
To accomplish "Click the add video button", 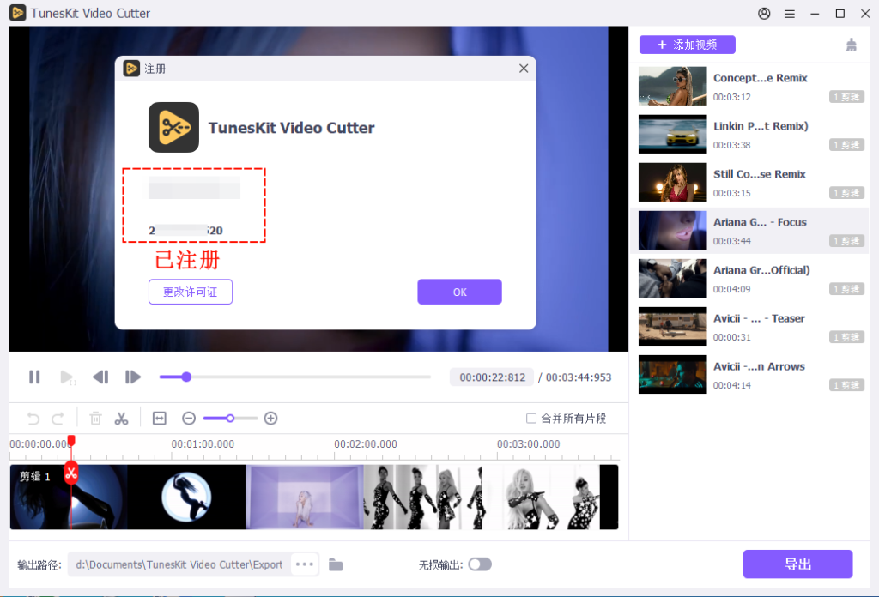I will 688,45.
